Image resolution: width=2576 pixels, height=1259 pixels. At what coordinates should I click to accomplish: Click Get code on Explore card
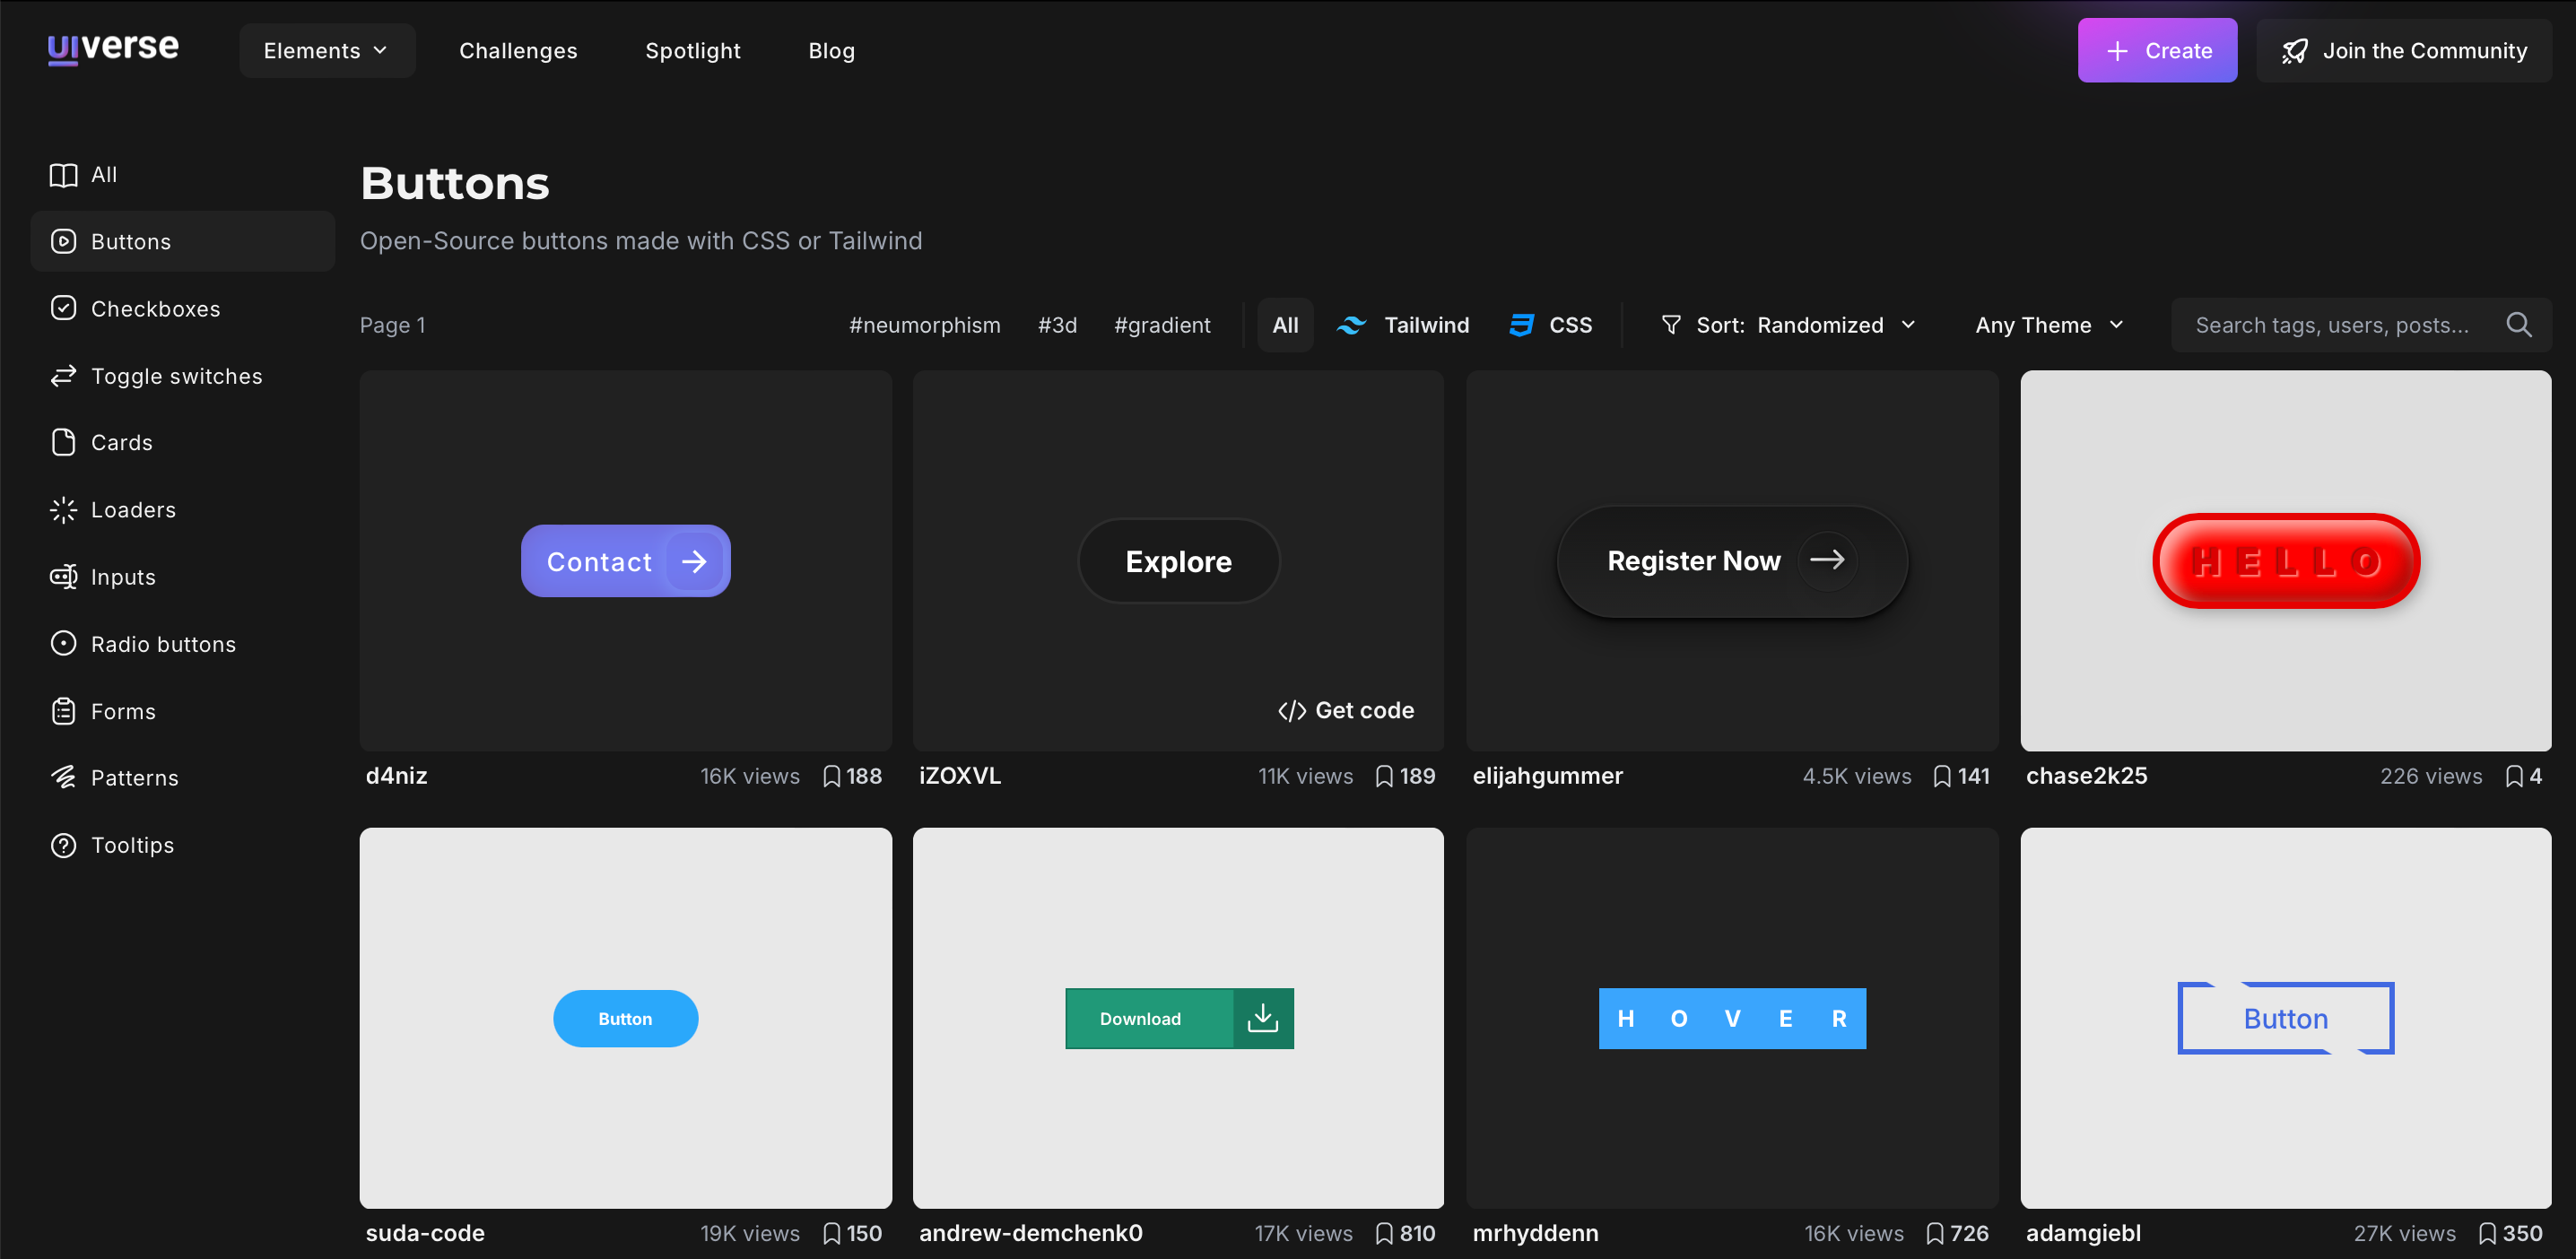coord(1345,710)
